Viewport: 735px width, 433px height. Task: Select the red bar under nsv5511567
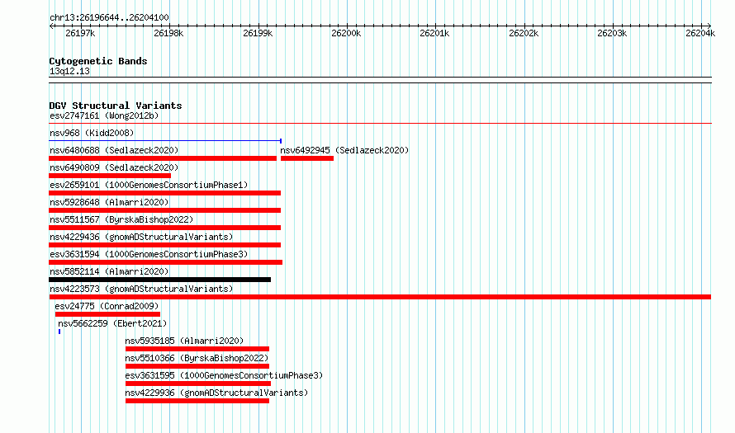point(164,228)
